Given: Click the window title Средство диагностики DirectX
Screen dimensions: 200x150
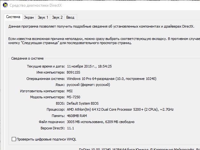Looking at the screenshot, I should (x=36, y=5).
